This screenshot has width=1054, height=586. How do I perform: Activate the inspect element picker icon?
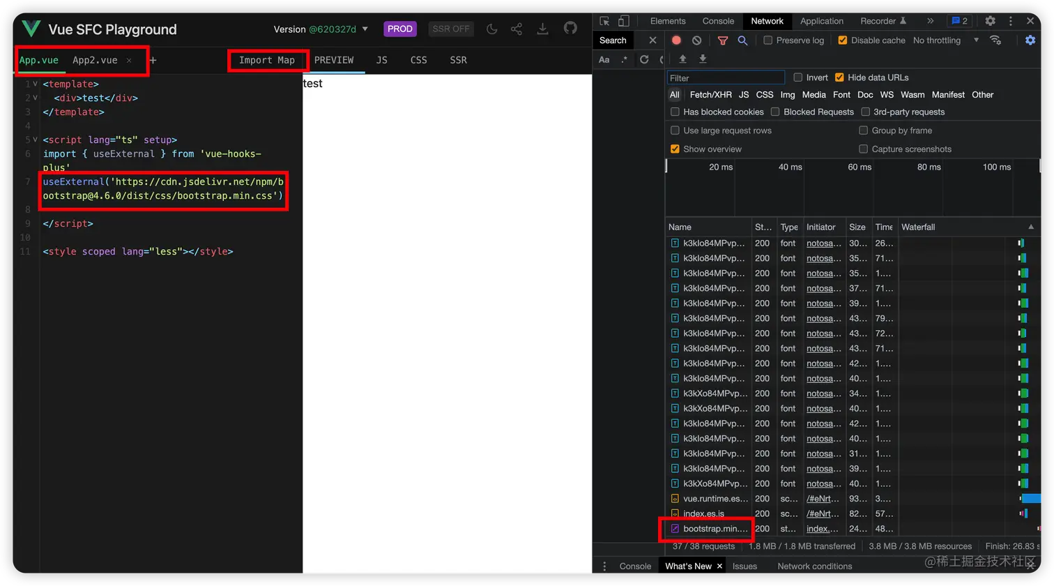point(604,21)
